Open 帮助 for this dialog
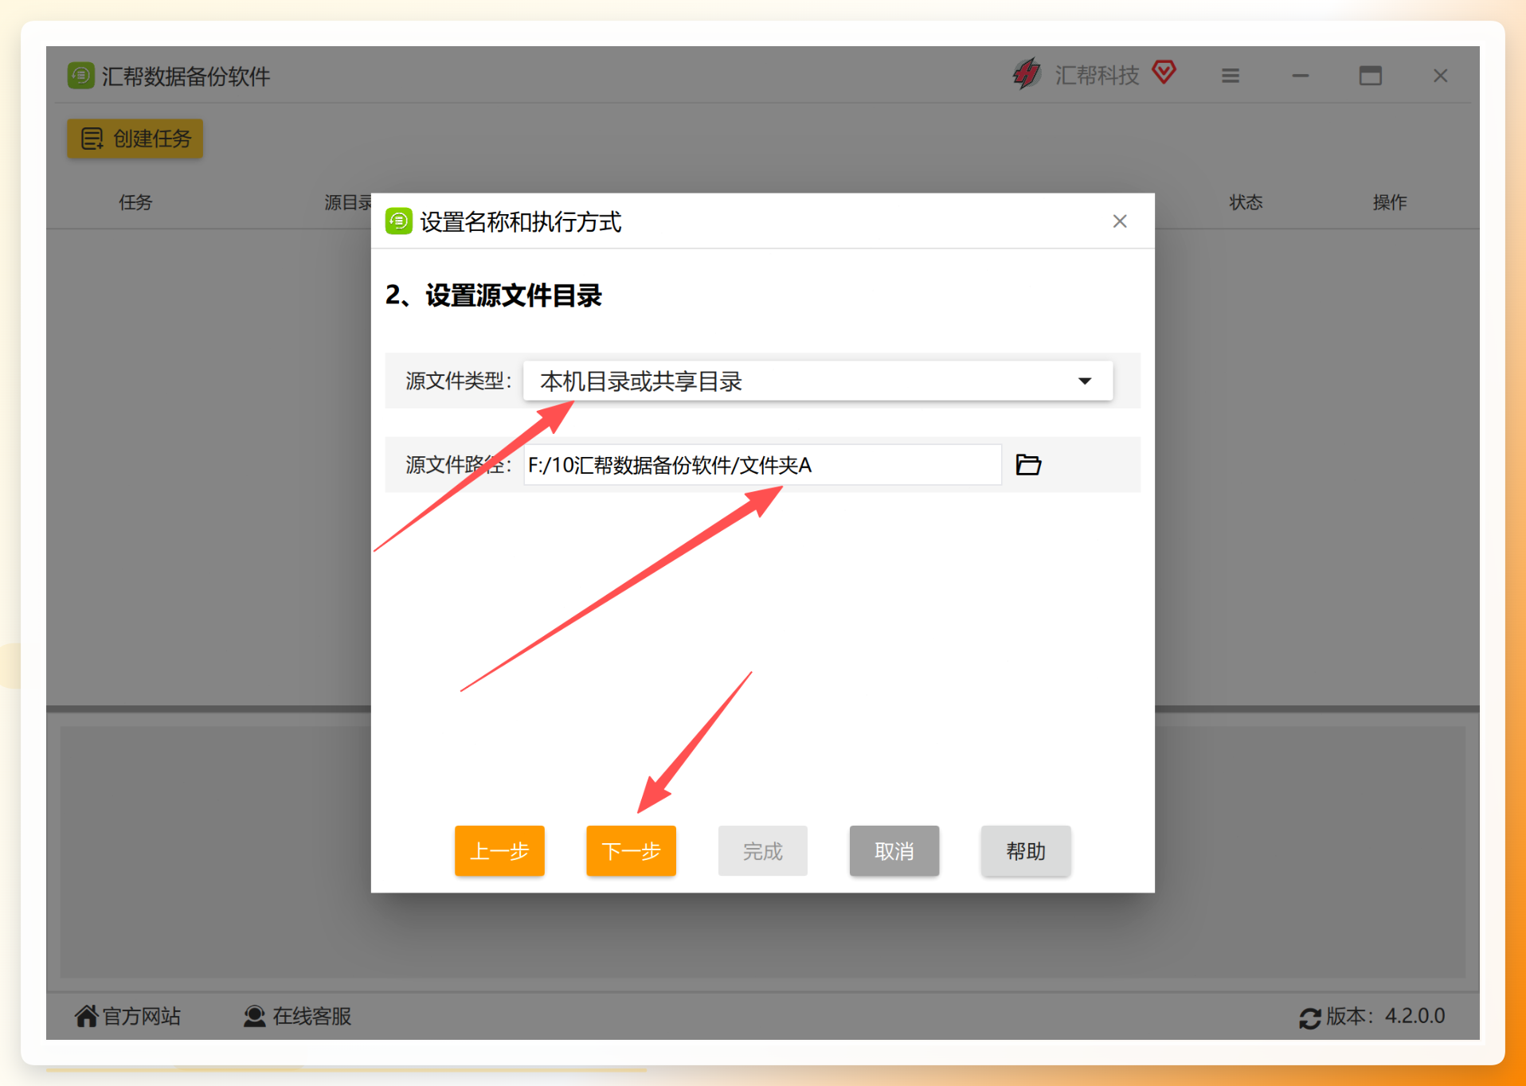1526x1086 pixels. 1026,851
